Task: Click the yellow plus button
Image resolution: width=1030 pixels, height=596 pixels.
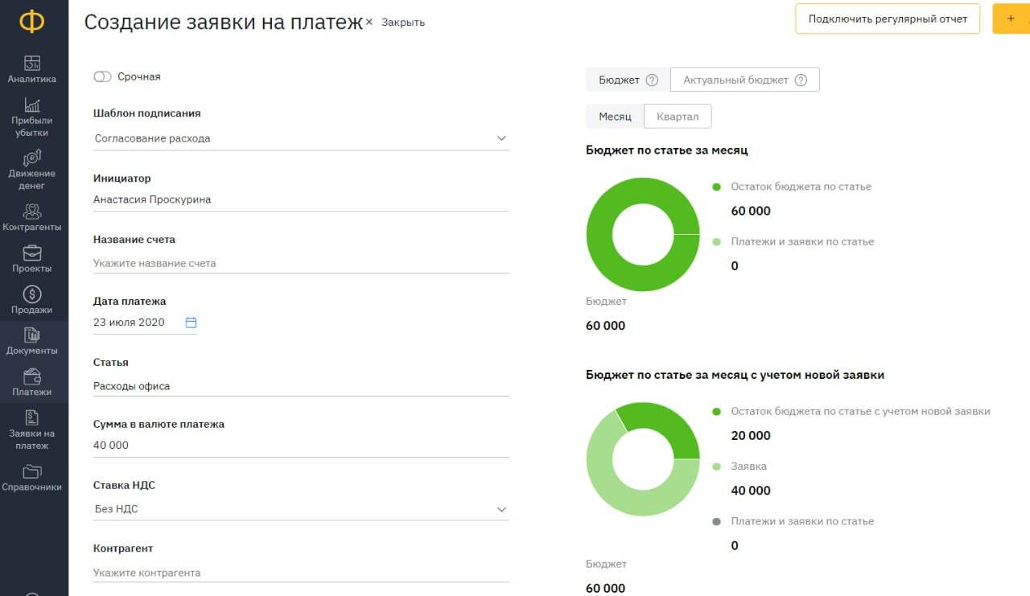Action: [x=1011, y=18]
